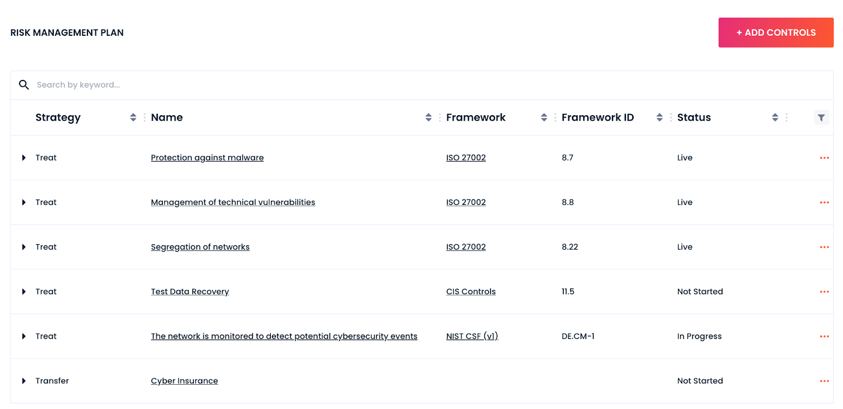Expand the Test Data Recovery row
This screenshot has height=409, width=843.
pos(24,292)
